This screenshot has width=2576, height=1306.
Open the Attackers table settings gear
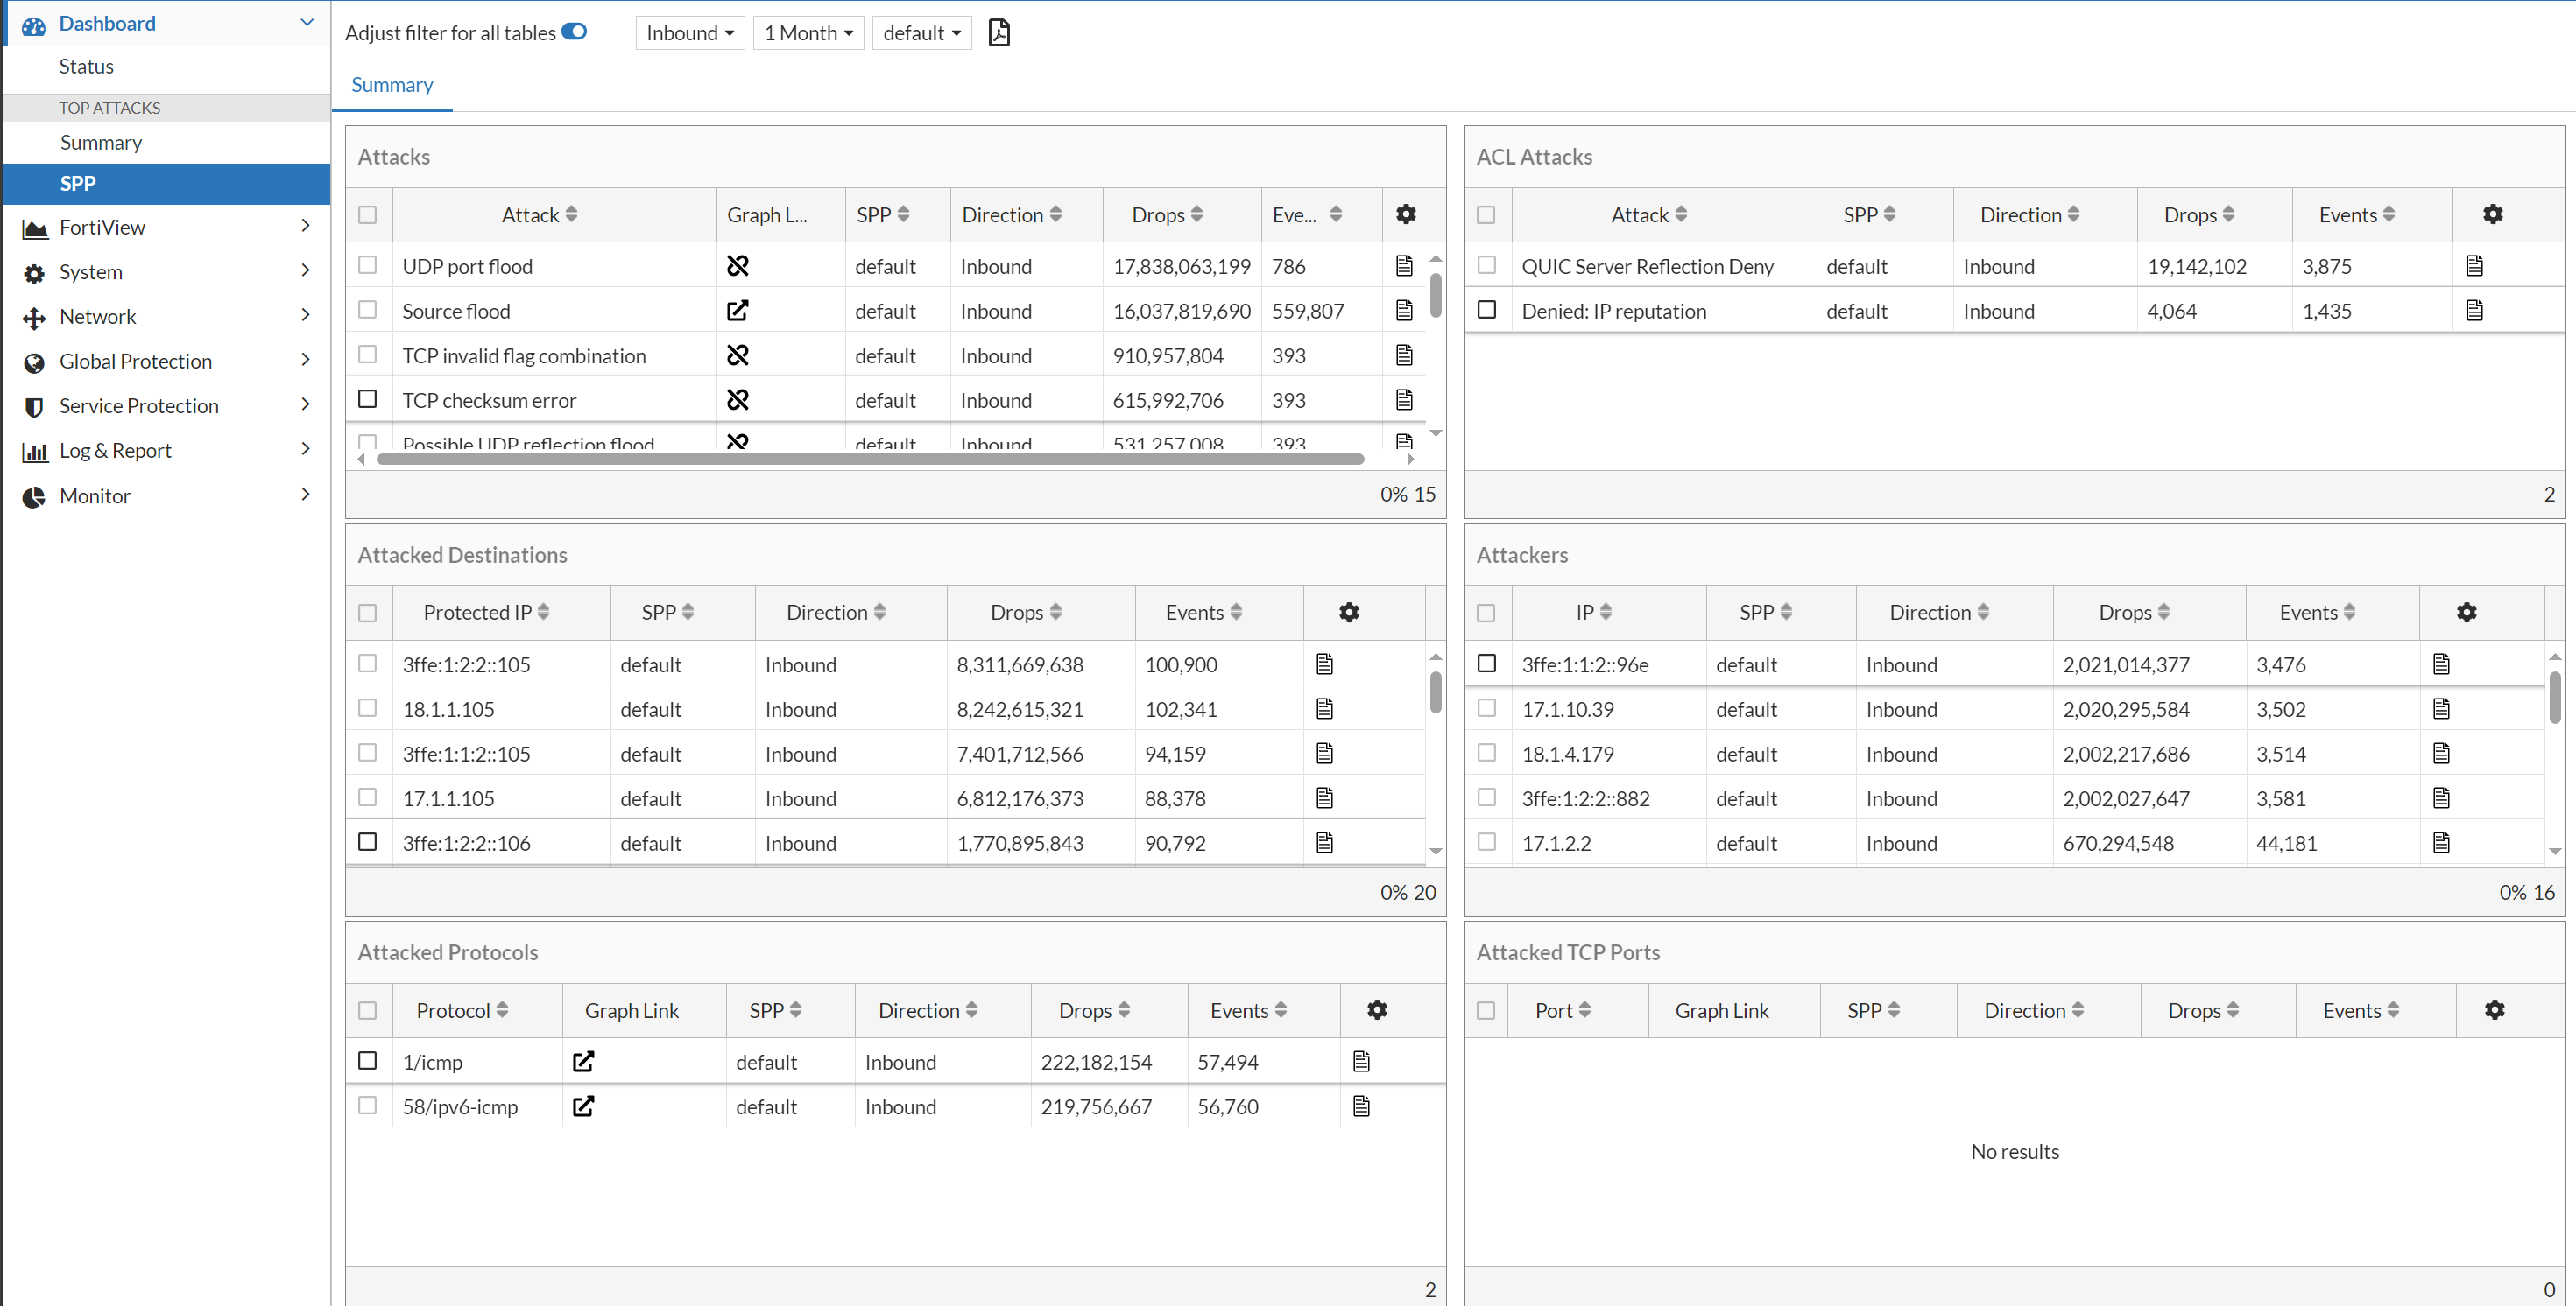(2467, 612)
